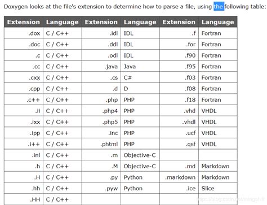Select the .java extension cell
The image size is (267, 205).
101,67
